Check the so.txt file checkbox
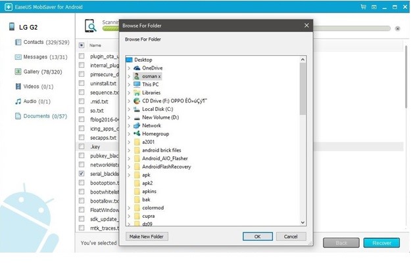The width and height of the screenshot is (411, 271). point(82,110)
